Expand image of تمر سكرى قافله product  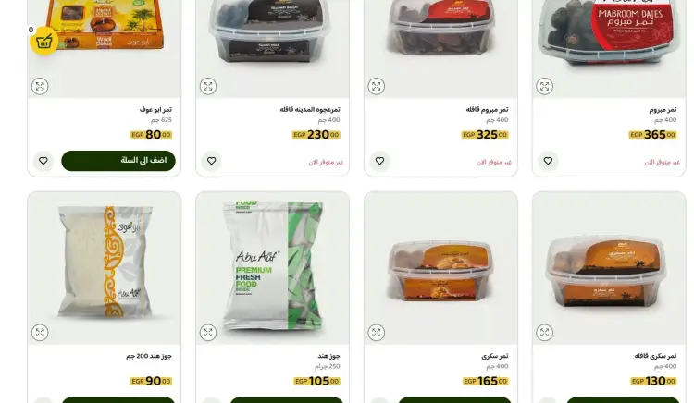click(x=544, y=333)
